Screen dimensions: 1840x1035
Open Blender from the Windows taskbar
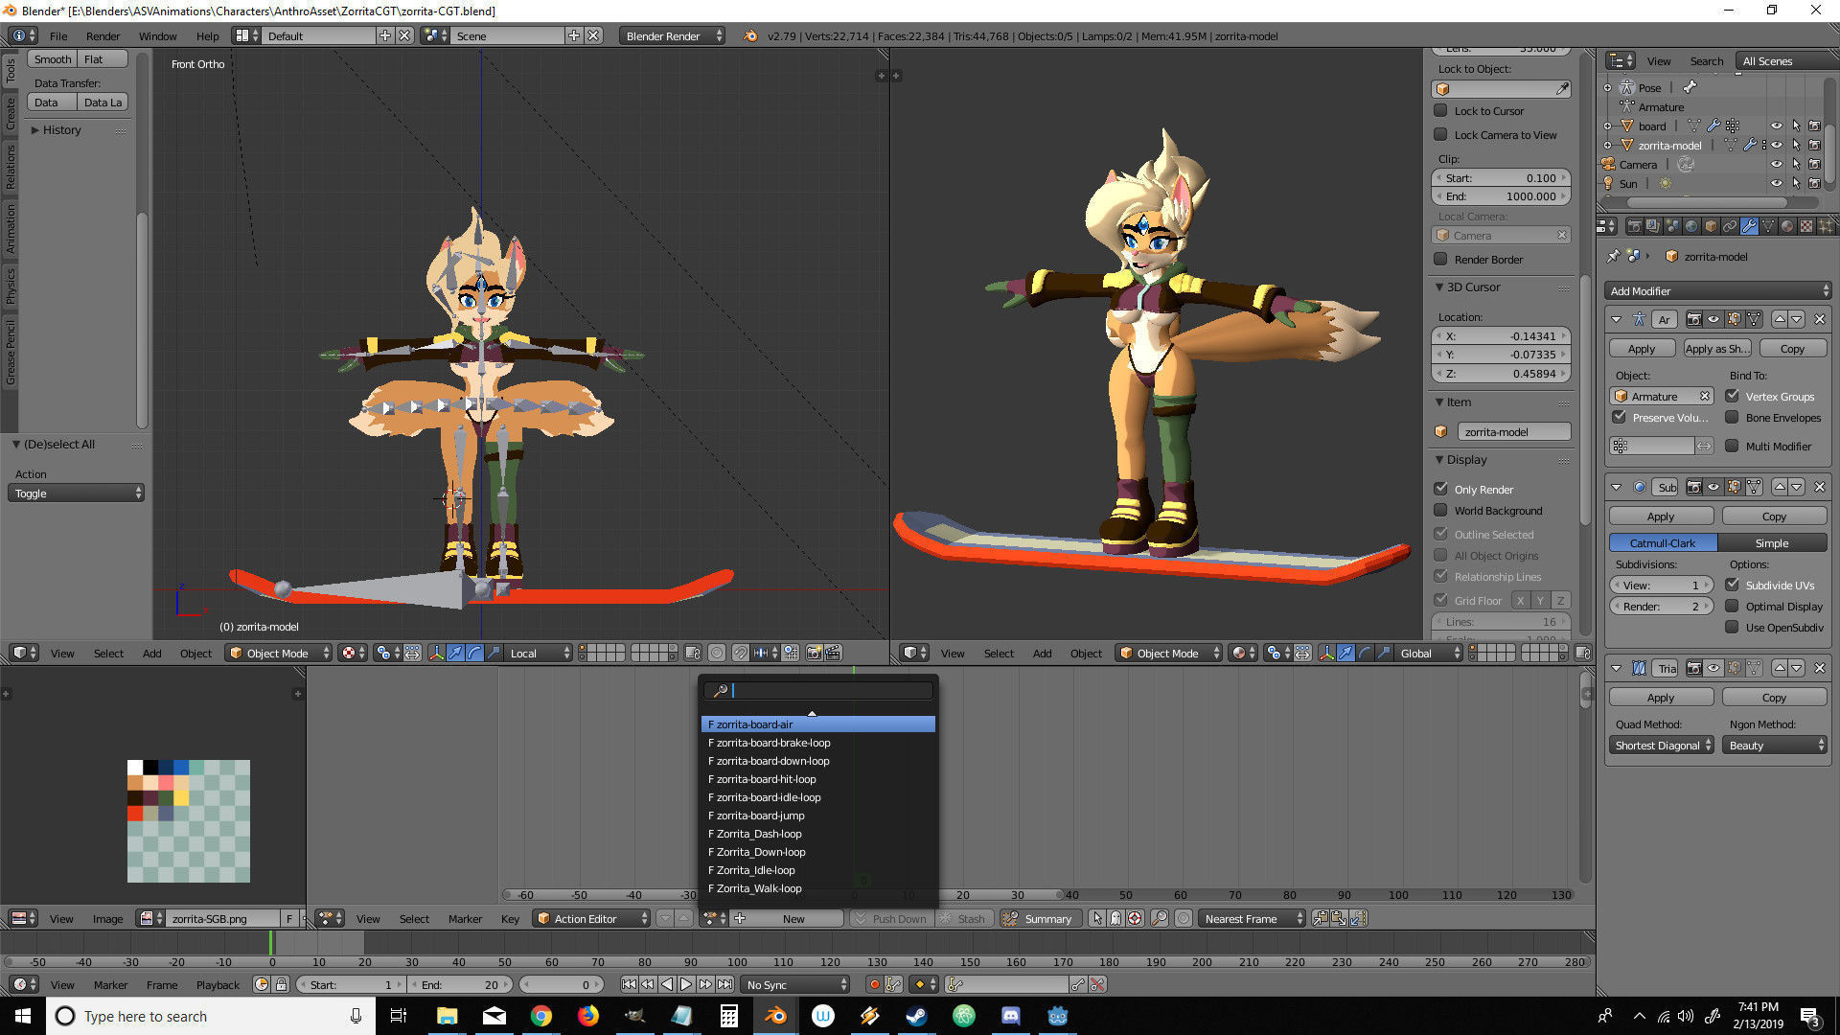point(775,1016)
